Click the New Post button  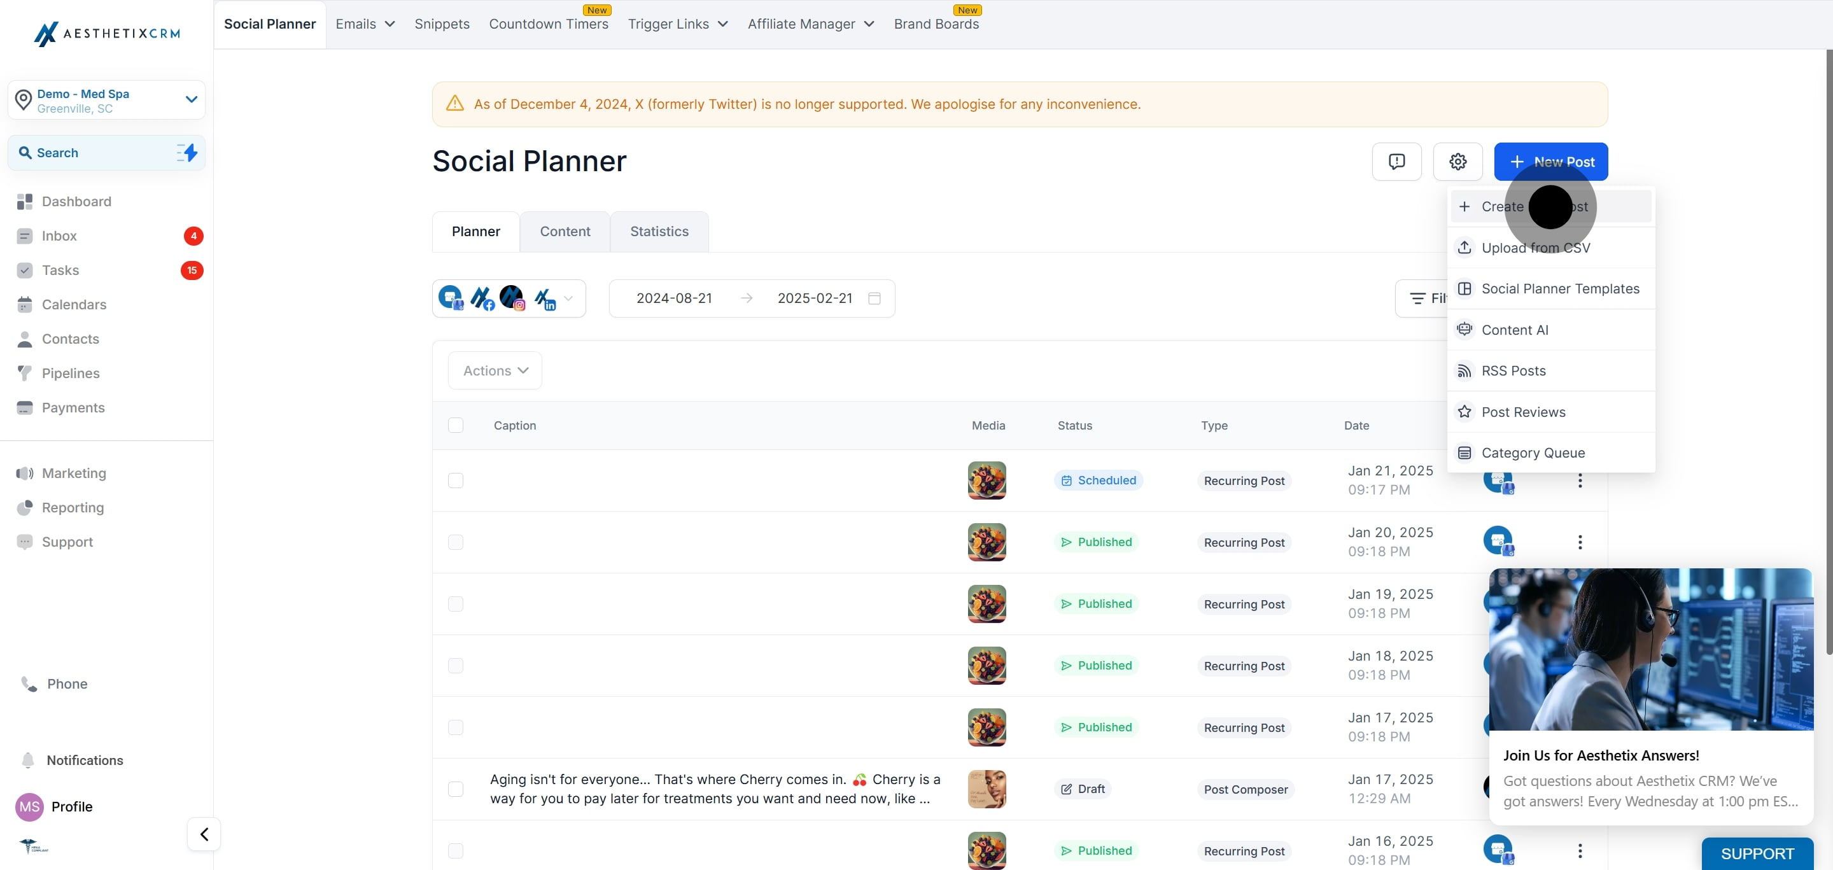(1550, 162)
